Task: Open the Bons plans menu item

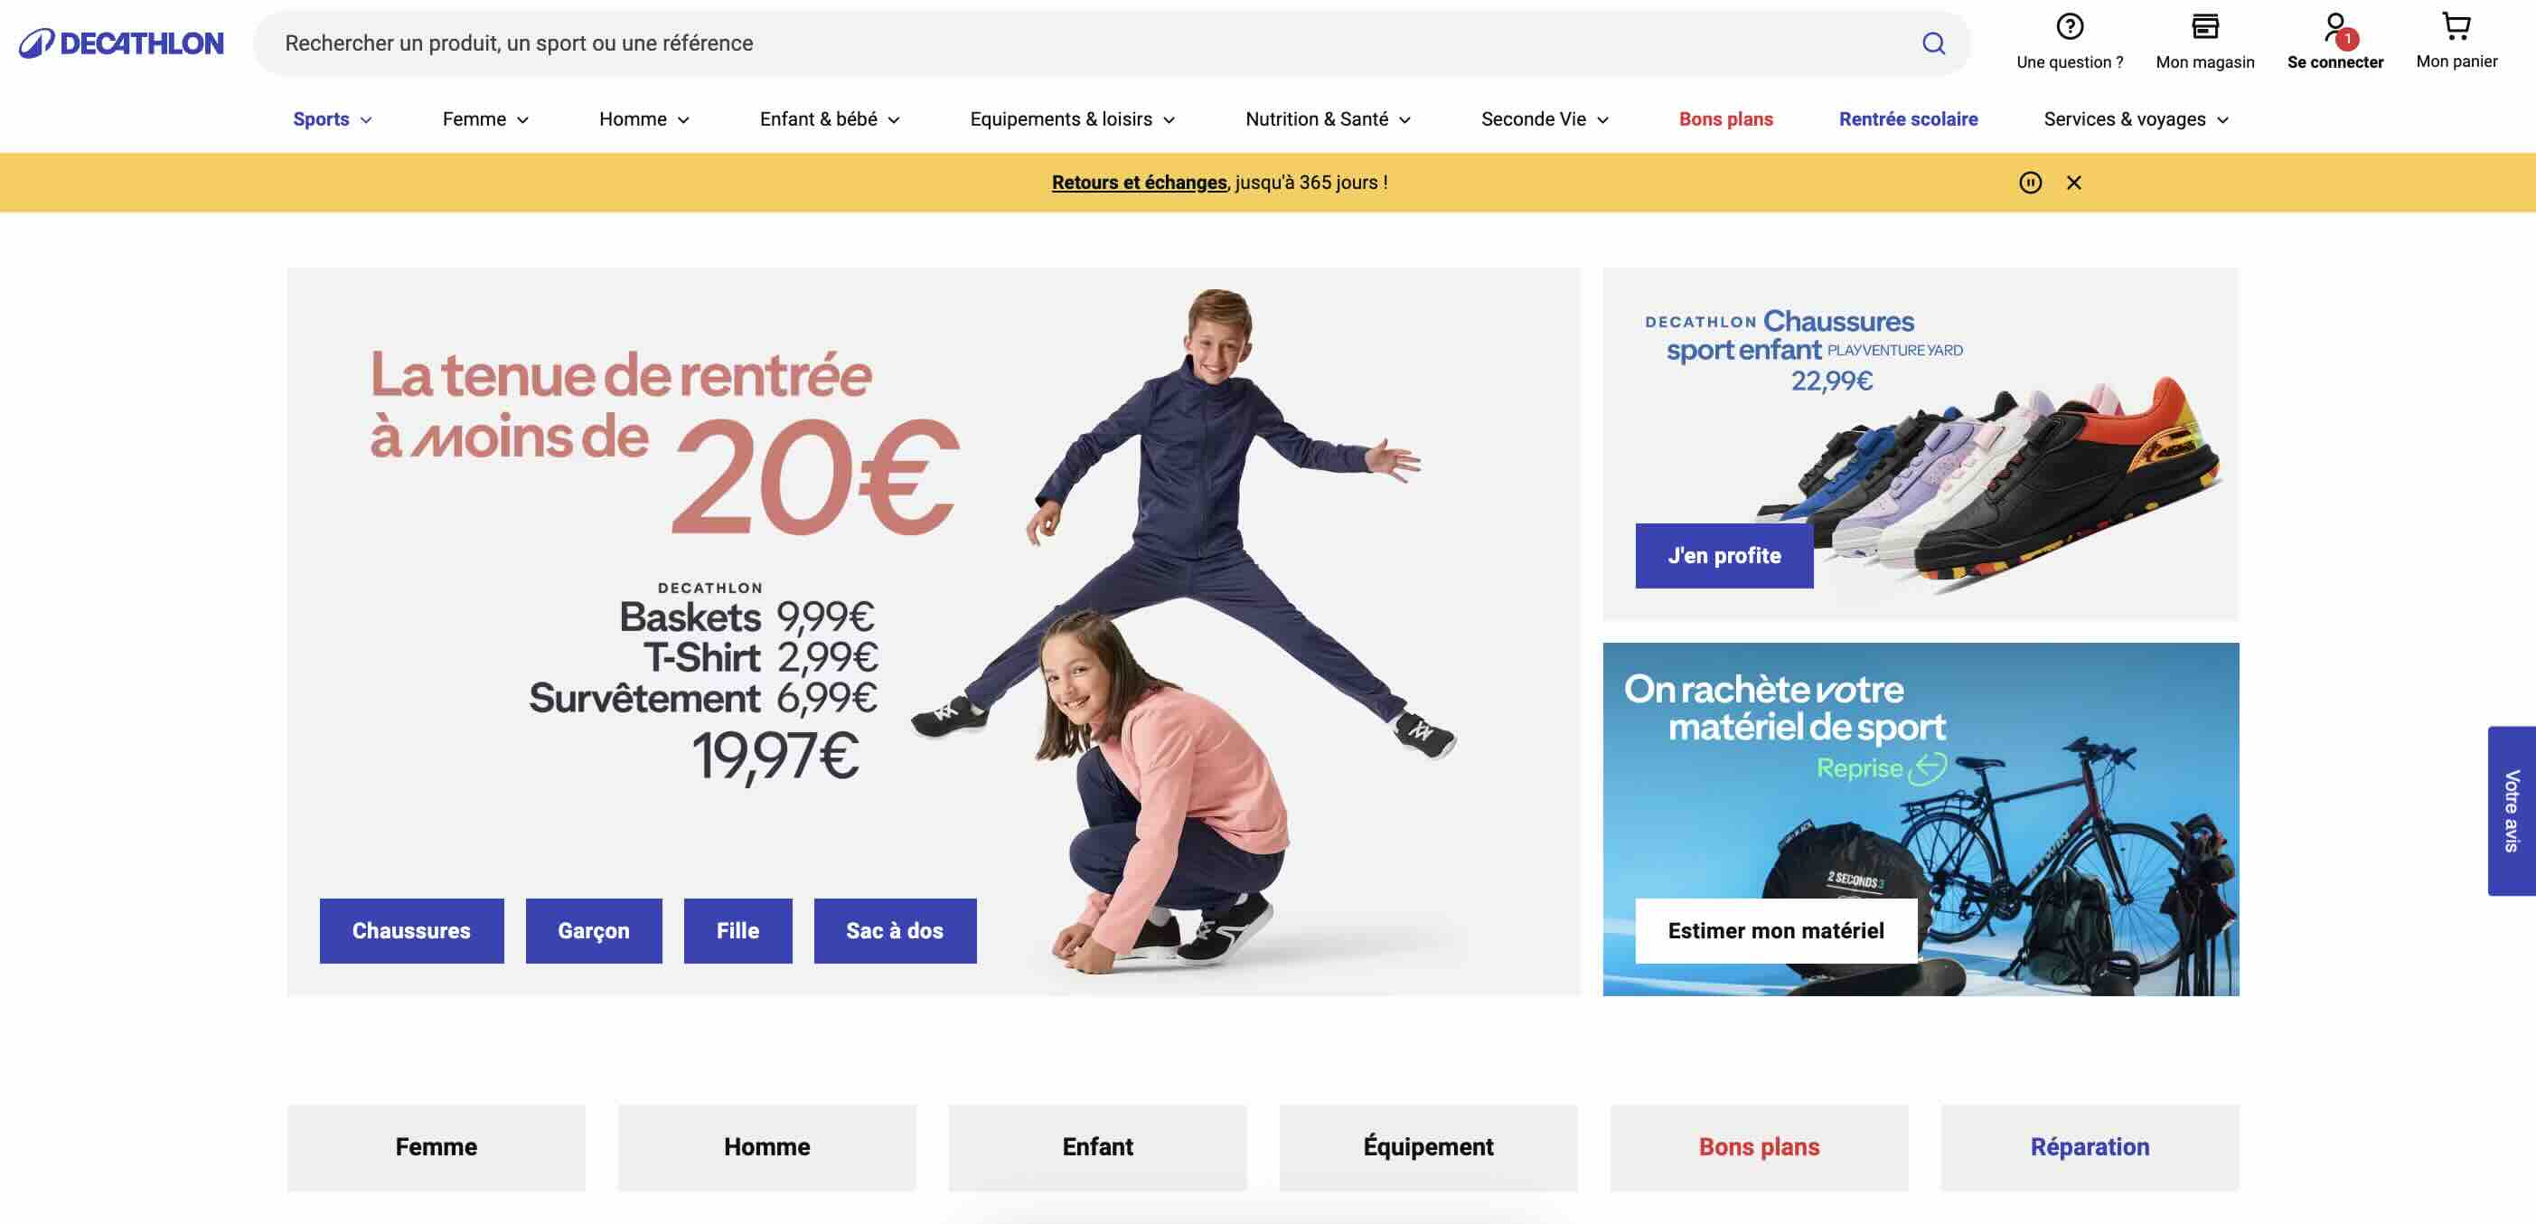Action: [1724, 119]
